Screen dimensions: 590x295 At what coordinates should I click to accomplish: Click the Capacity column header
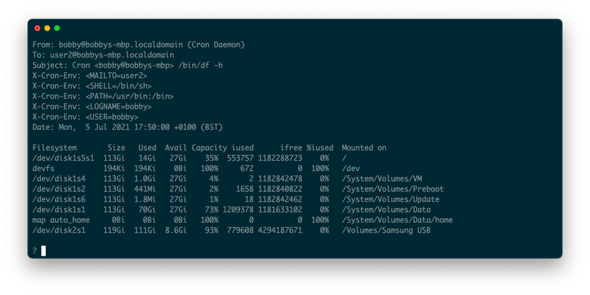[x=210, y=148]
